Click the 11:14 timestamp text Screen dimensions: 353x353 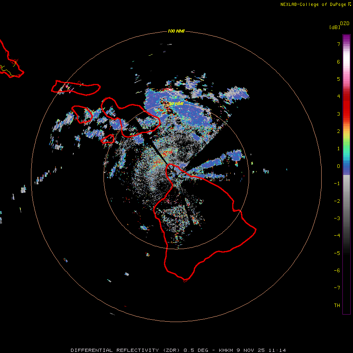point(277,350)
